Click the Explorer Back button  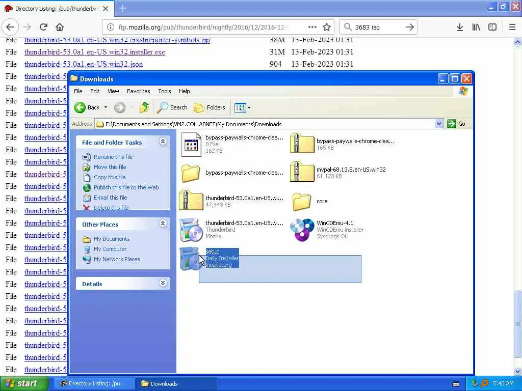pyautogui.click(x=87, y=107)
